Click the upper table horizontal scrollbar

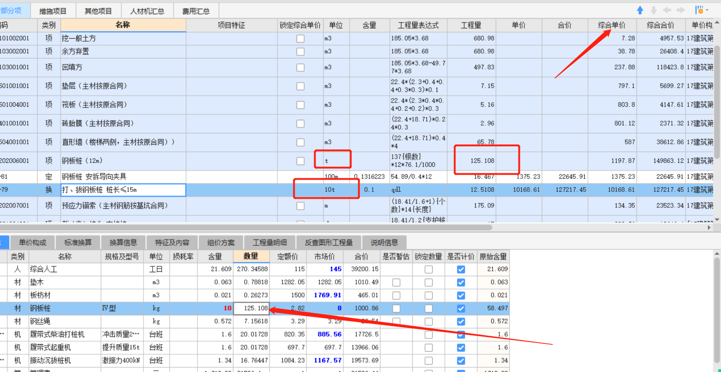246,227
